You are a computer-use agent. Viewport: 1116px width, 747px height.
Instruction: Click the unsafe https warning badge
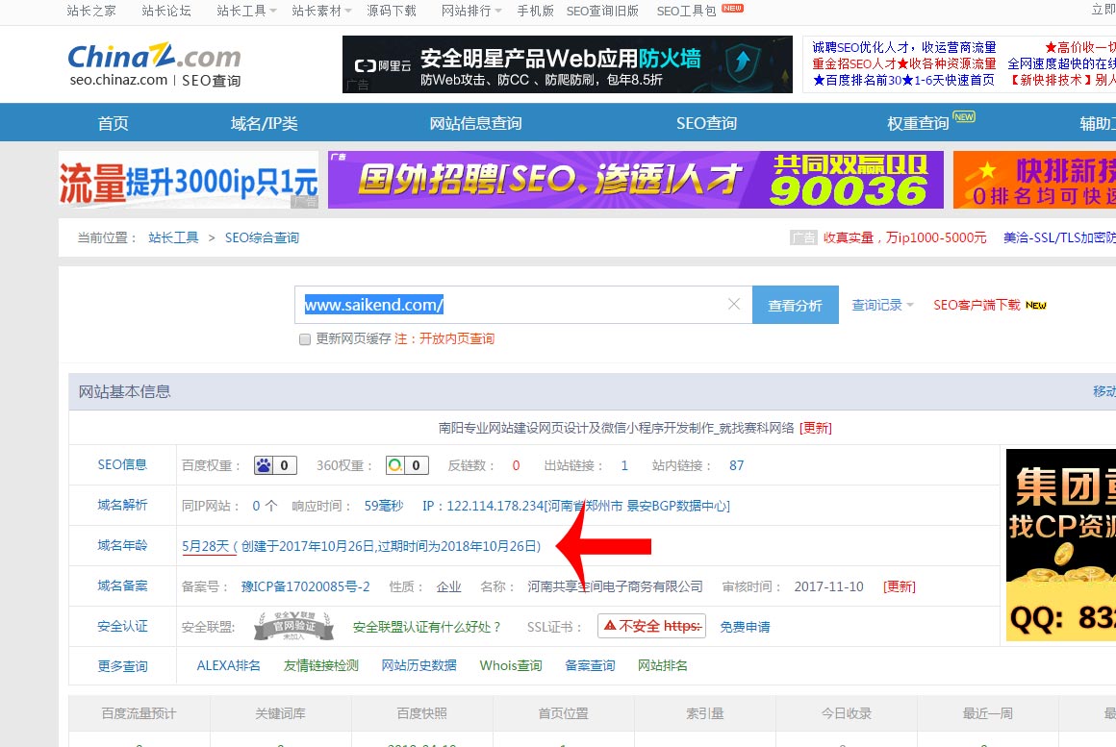(652, 626)
